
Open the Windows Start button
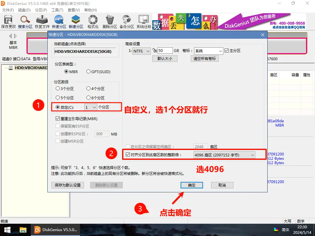pos(7,230)
